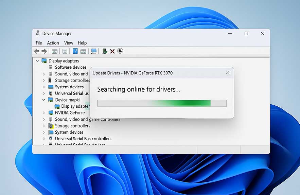The height and width of the screenshot is (195, 300).
Task: Collapse the Display adapters category chevron
Action: tap(37, 61)
